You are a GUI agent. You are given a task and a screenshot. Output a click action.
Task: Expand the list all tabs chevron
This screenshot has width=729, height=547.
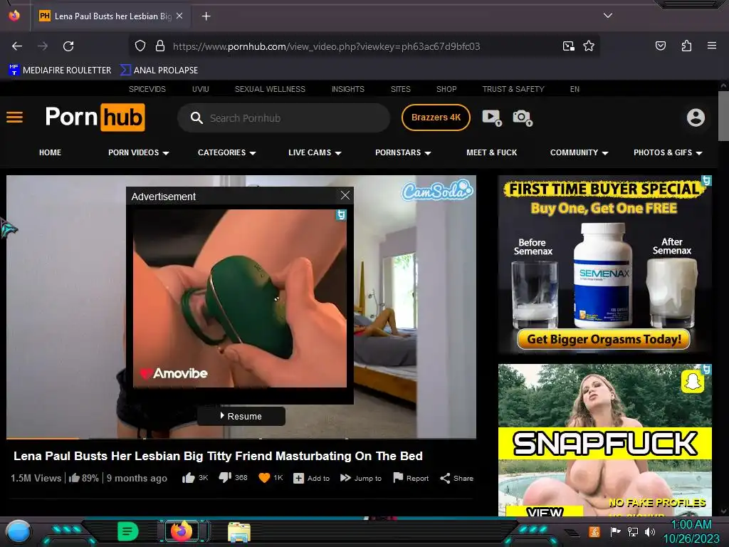608,16
